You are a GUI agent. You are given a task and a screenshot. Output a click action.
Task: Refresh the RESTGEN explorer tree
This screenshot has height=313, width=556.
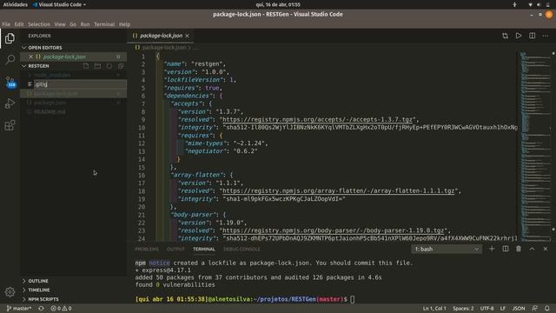coord(109,66)
